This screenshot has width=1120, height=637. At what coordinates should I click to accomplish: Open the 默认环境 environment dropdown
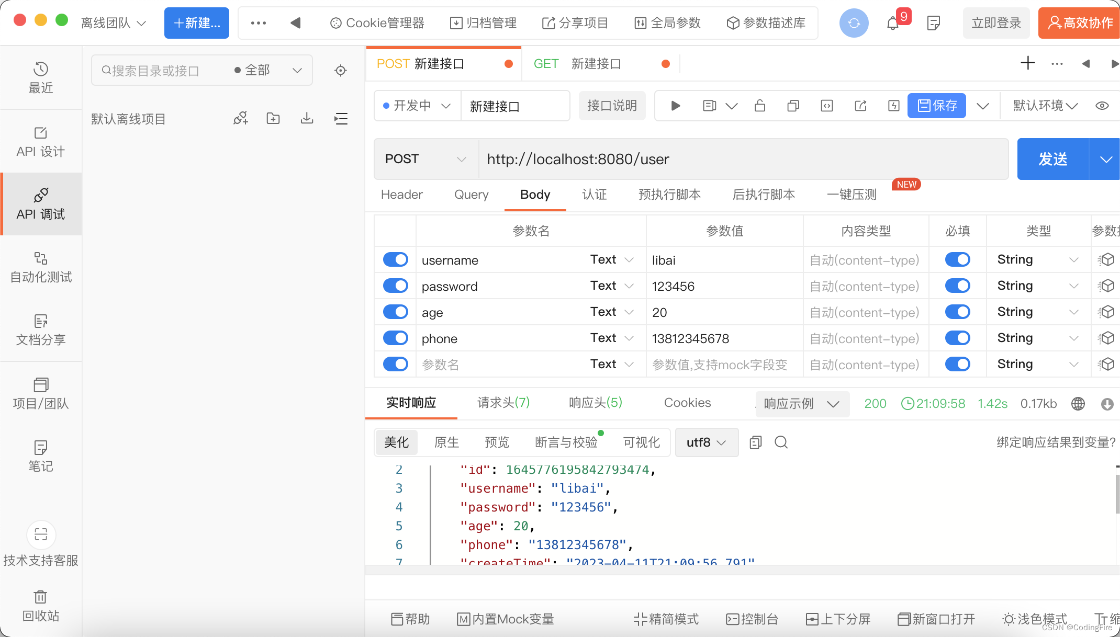pos(1046,106)
